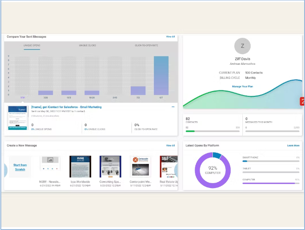Click View All in Compare Your Sent Messages
Screen dimensions: 305x230
(x=171, y=37)
